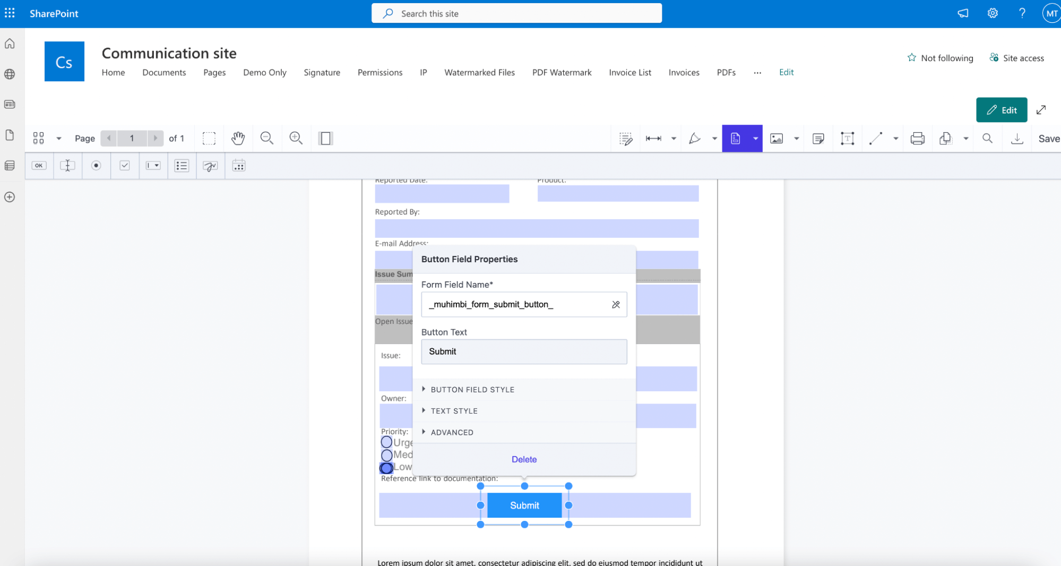Screen dimensions: 1061x566
Task: Select the Low priority radio button
Action: click(x=386, y=468)
